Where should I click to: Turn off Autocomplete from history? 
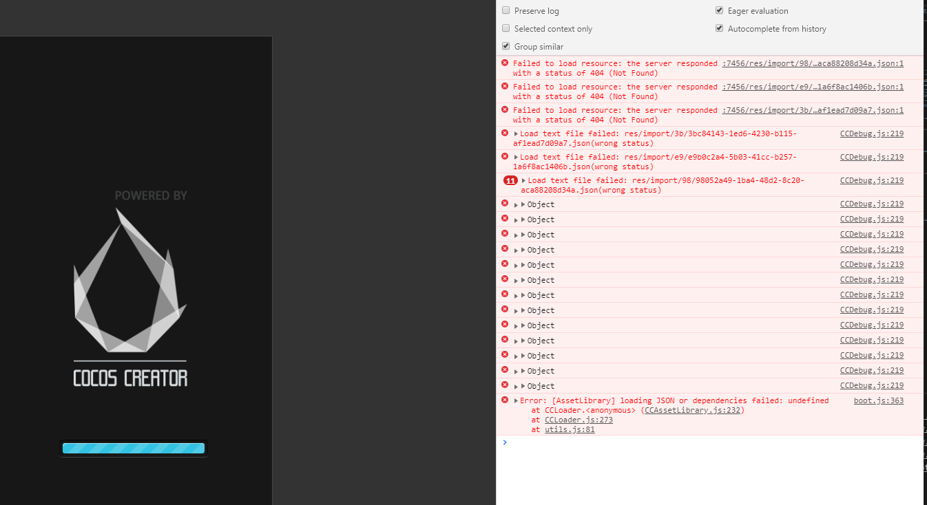[720, 28]
